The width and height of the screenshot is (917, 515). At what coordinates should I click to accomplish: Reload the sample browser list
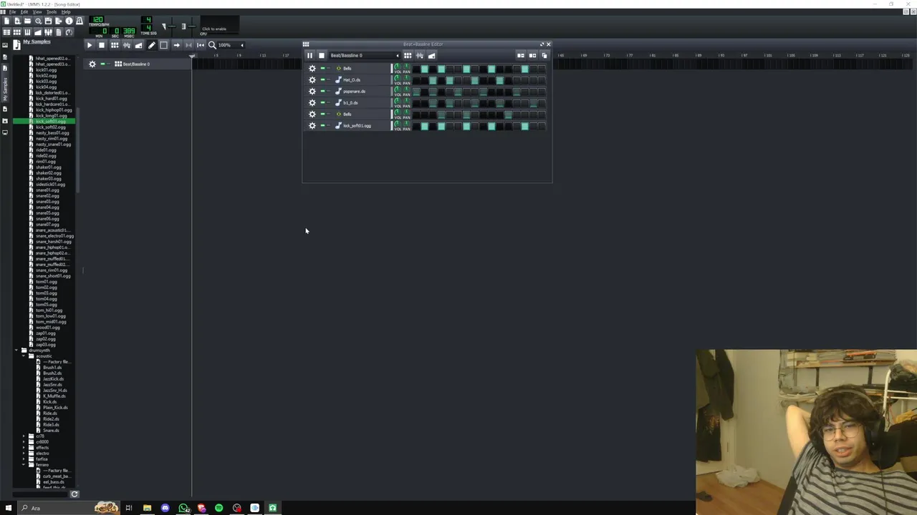[75, 494]
